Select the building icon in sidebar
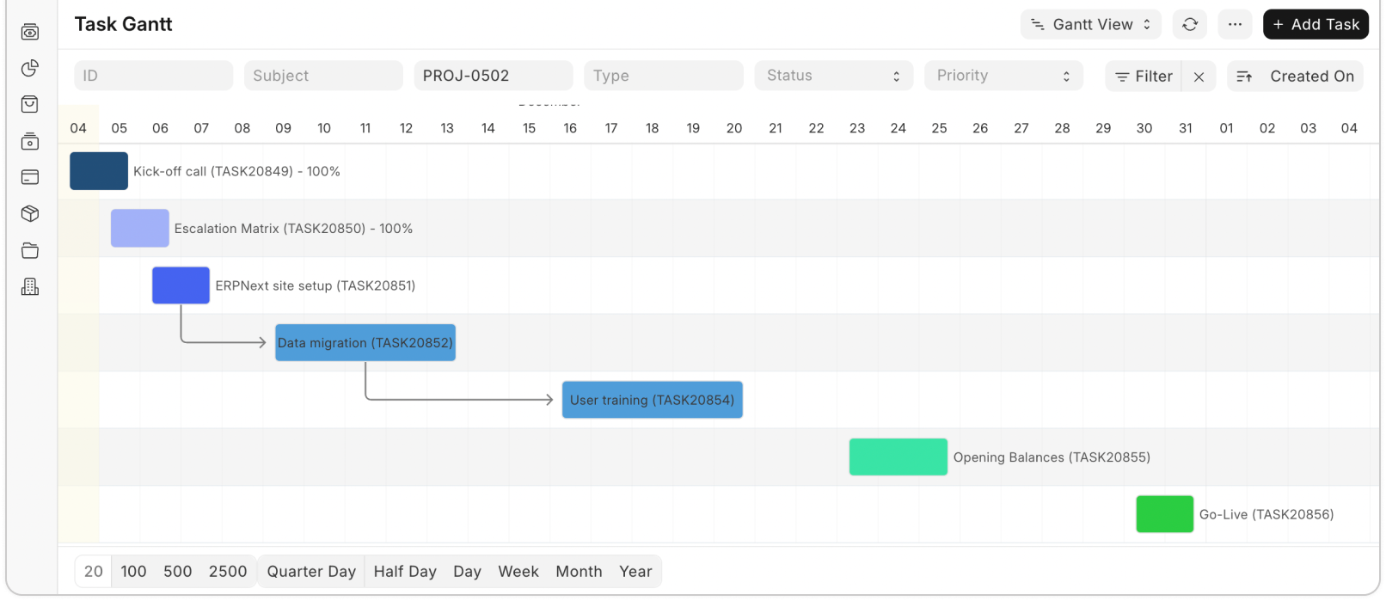Image resolution: width=1386 pixels, height=601 pixels. (29, 285)
